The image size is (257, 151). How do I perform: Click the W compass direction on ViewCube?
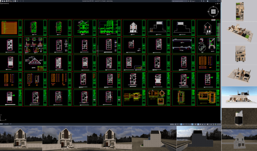click(208, 12)
